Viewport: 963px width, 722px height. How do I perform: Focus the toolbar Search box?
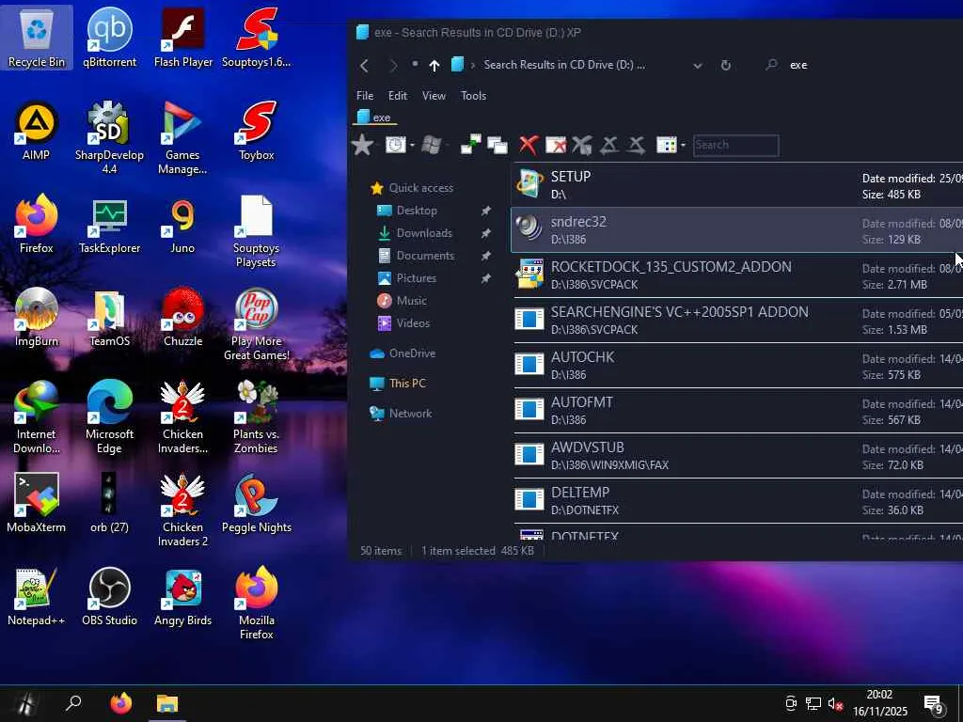tap(735, 146)
